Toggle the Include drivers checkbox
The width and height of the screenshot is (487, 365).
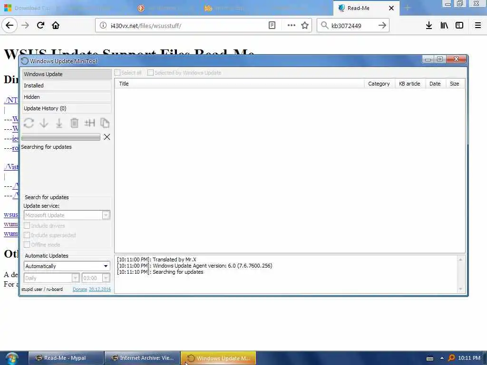pyautogui.click(x=27, y=226)
